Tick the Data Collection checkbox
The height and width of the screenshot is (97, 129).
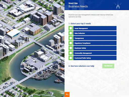71,33
